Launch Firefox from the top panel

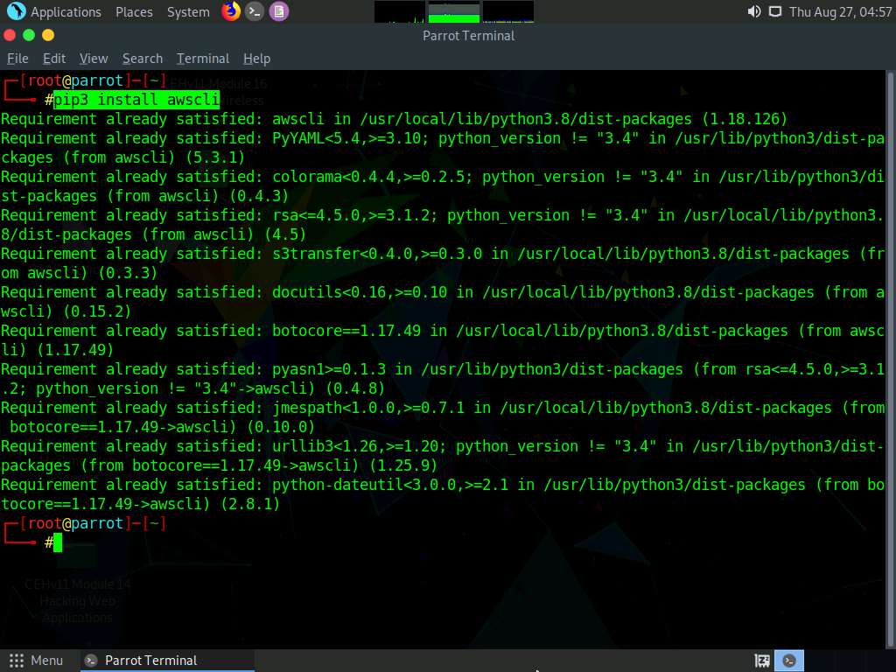pos(229,11)
